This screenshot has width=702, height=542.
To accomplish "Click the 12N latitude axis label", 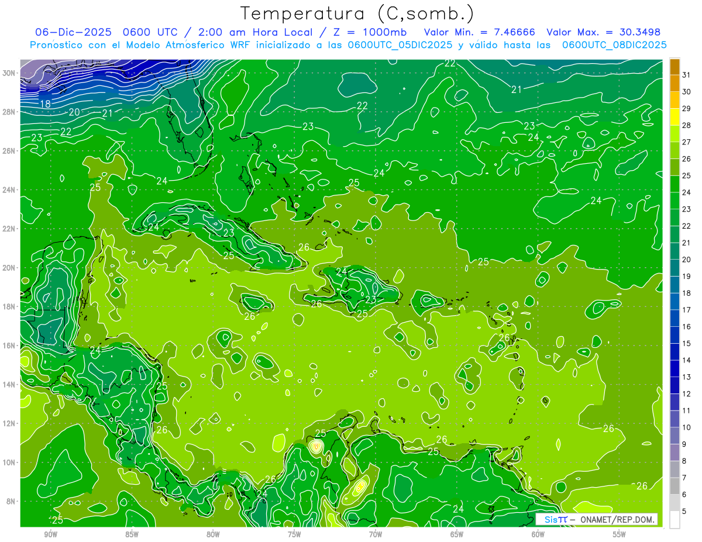I will point(10,423).
